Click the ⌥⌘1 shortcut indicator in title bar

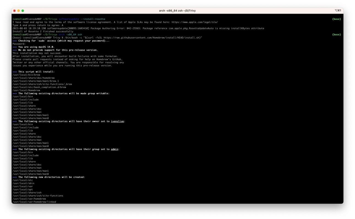tap(338, 11)
